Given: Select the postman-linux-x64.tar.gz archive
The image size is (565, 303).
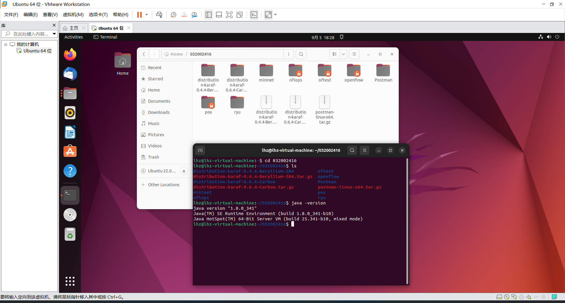Looking at the screenshot, I should [x=325, y=110].
